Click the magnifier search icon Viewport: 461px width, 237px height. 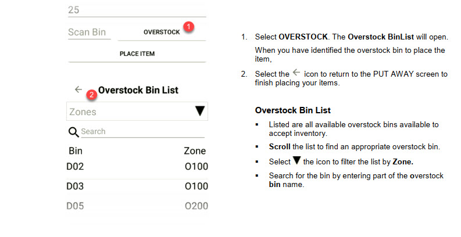click(x=73, y=132)
